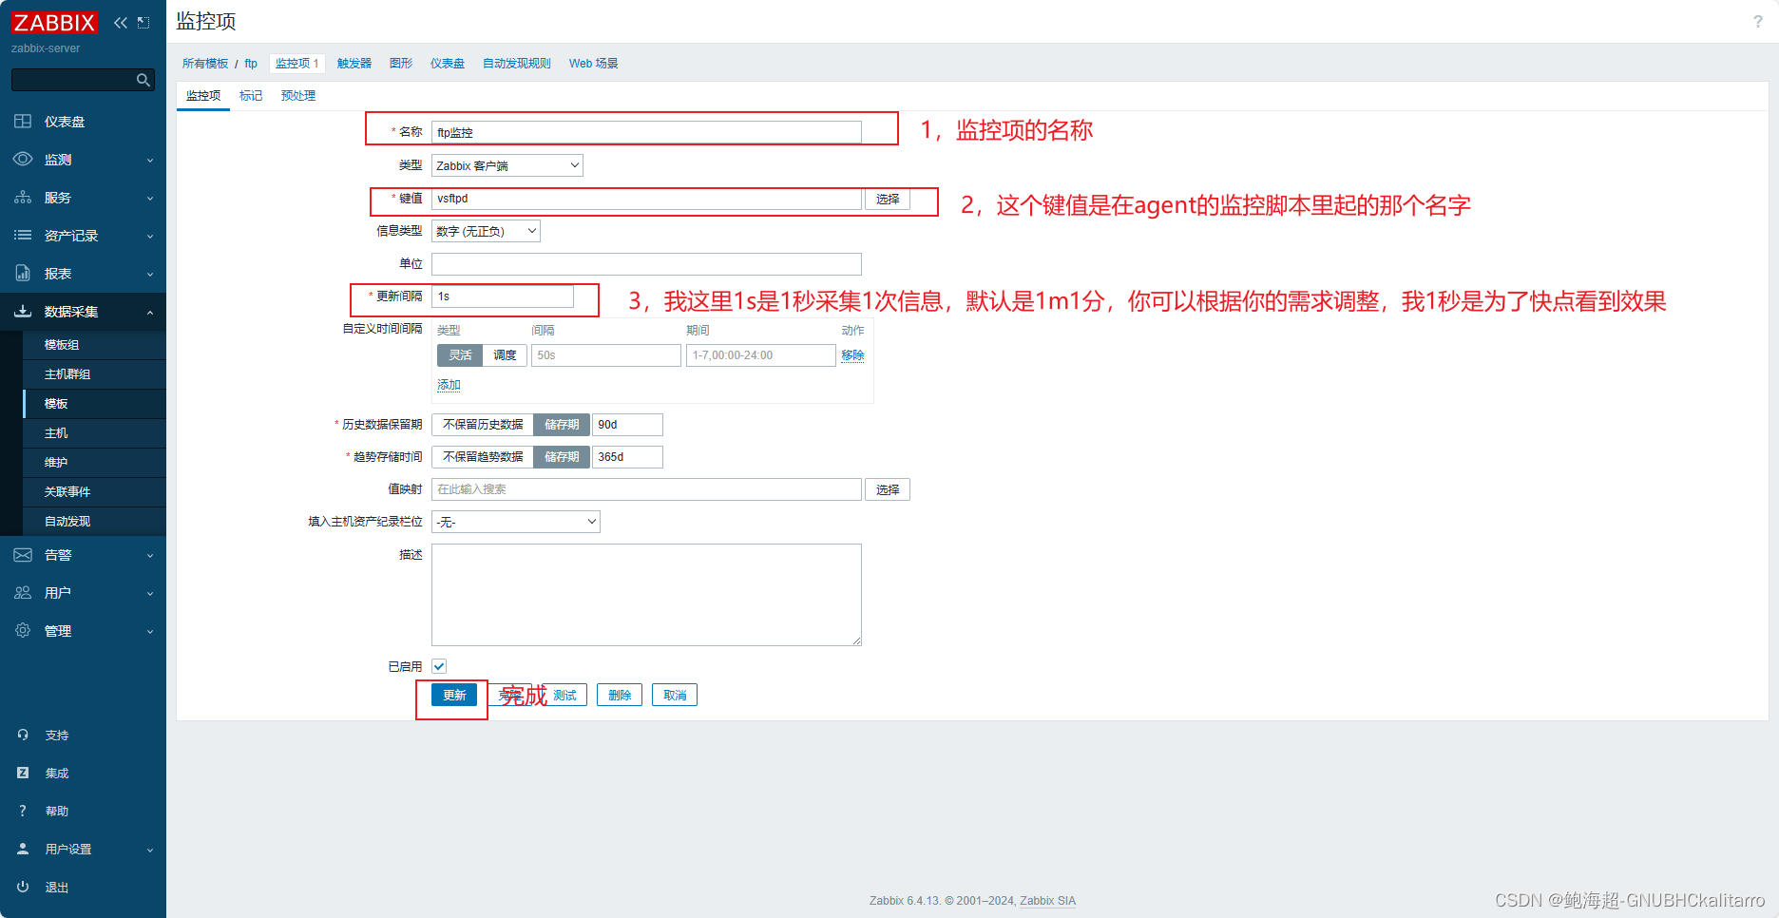Click the 监测 eye icon in sidebar

(23, 160)
